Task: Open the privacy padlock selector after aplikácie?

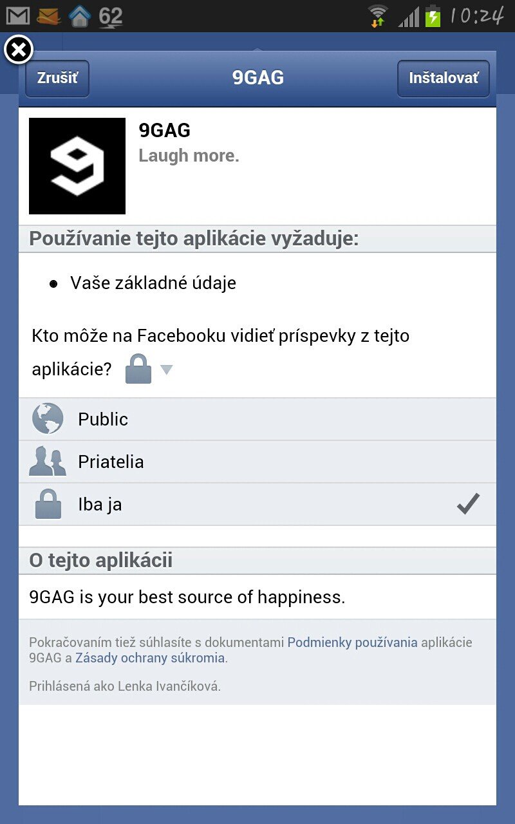Action: pos(138,369)
